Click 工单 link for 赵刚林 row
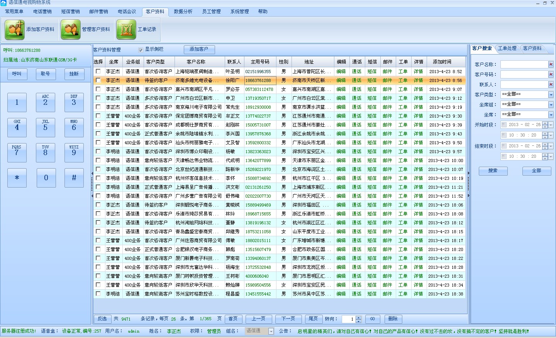556x338 pixels. [x=403, y=125]
